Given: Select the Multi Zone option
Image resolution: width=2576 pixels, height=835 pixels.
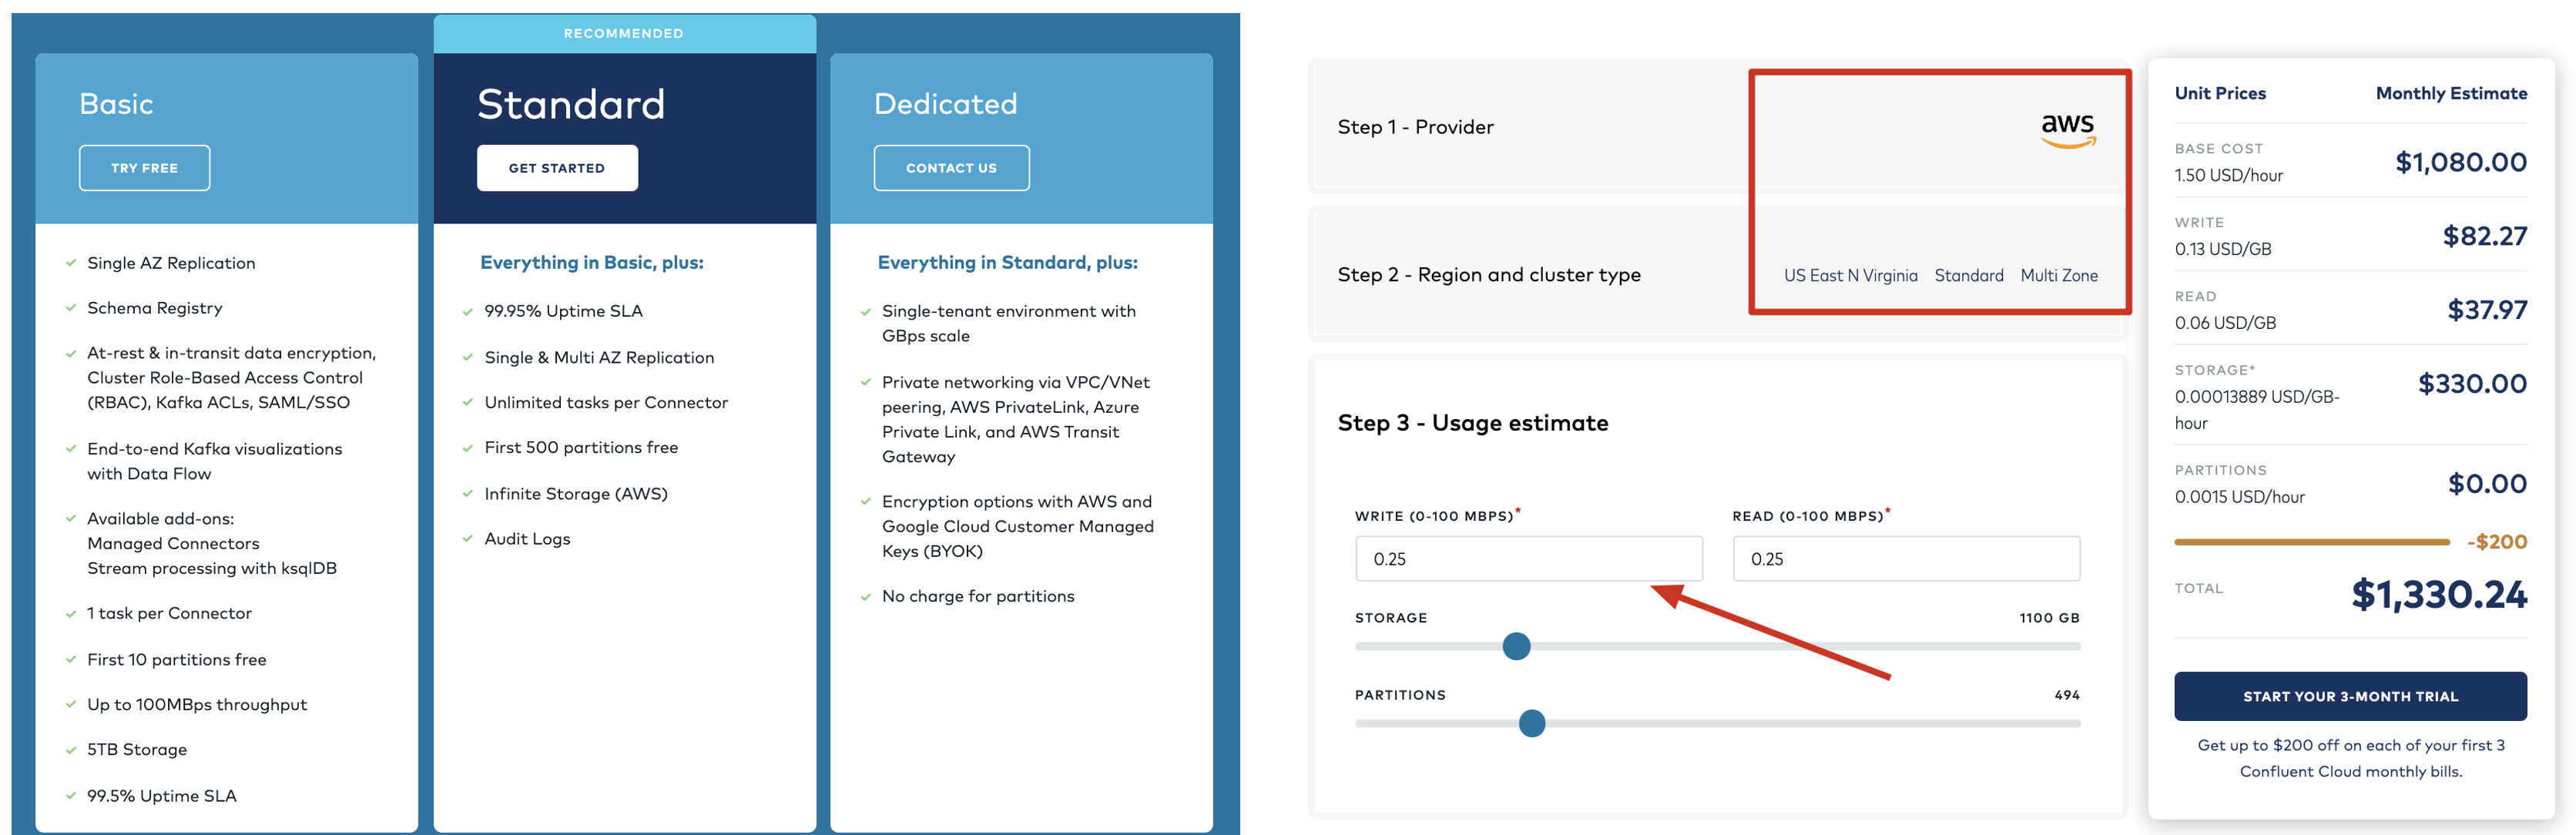Looking at the screenshot, I should [2059, 275].
